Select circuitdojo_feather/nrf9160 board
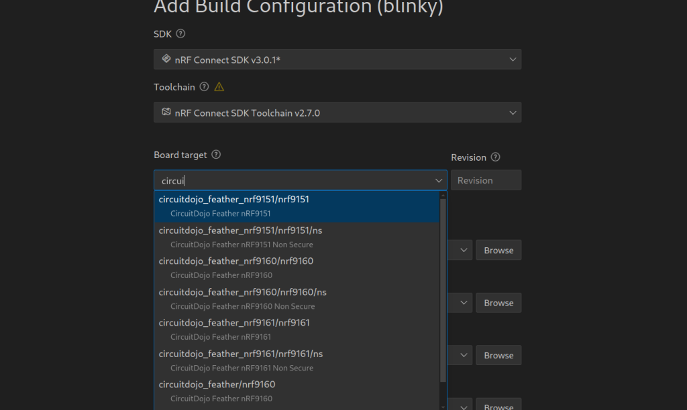Screen dimensions: 687x410 (297, 391)
